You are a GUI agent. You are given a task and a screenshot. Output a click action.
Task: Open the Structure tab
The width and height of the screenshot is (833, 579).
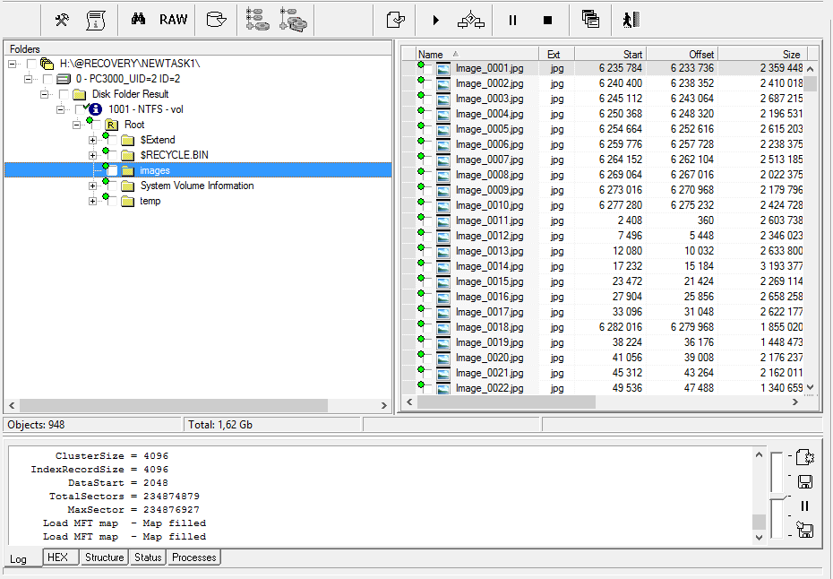point(104,557)
